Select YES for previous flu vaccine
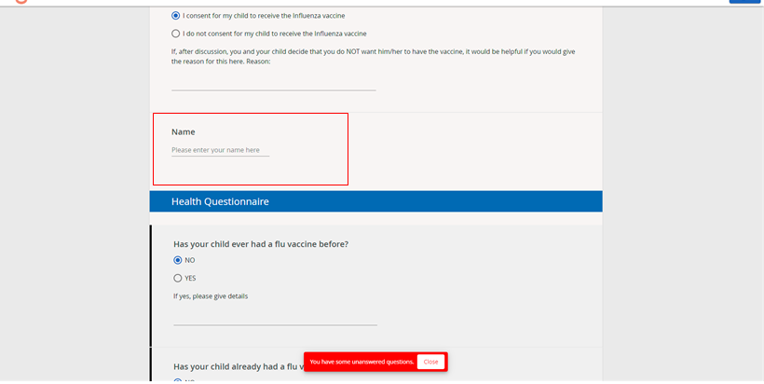The image size is (764, 384). point(177,279)
